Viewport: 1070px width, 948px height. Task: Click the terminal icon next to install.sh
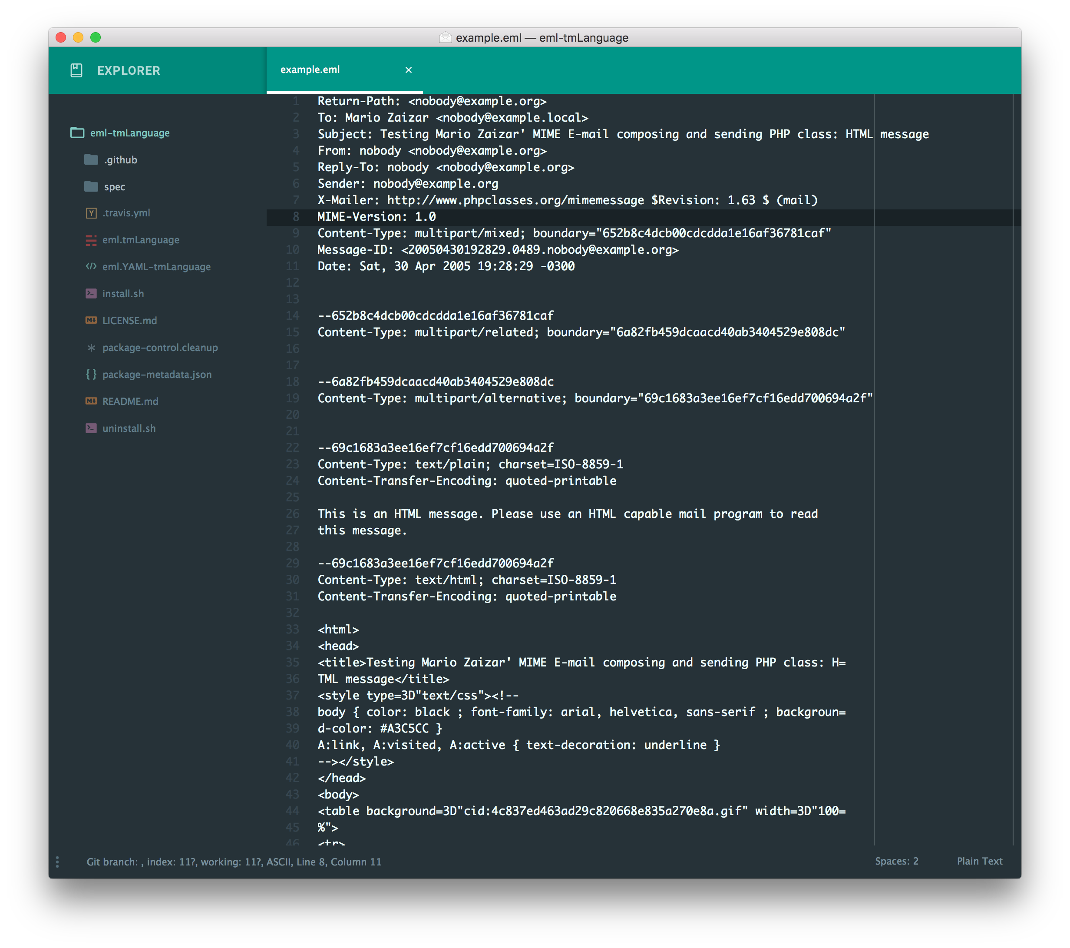tap(92, 293)
